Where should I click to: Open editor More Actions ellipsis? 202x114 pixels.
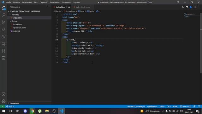point(199,7)
